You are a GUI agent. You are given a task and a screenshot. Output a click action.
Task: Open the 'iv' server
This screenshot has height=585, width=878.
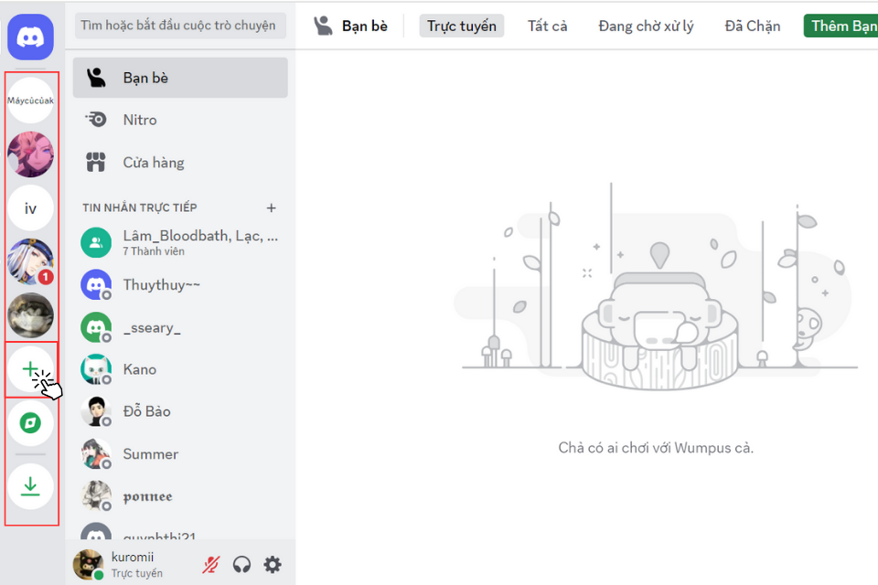click(x=31, y=208)
